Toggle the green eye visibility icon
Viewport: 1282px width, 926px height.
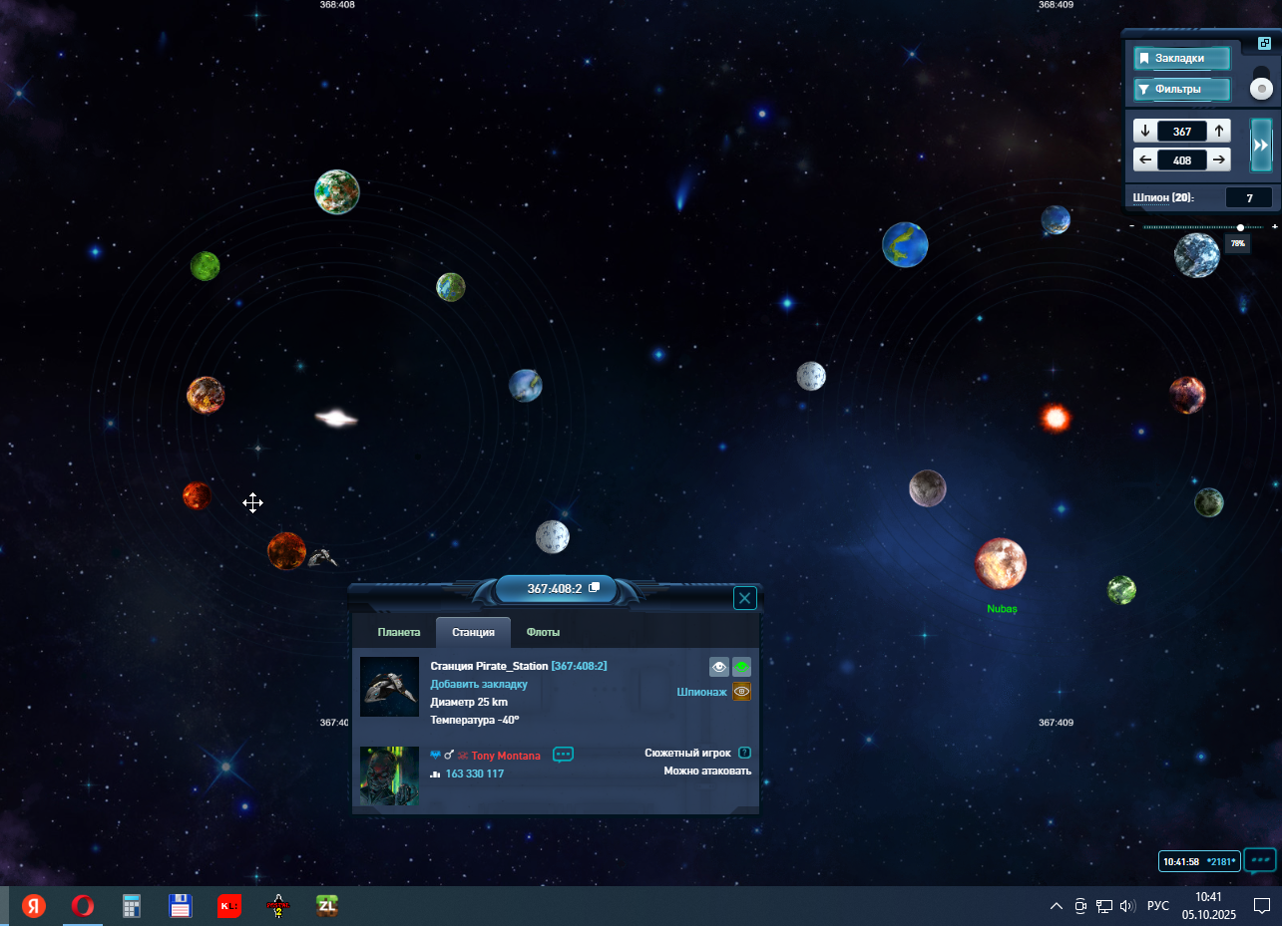pyautogui.click(x=741, y=667)
